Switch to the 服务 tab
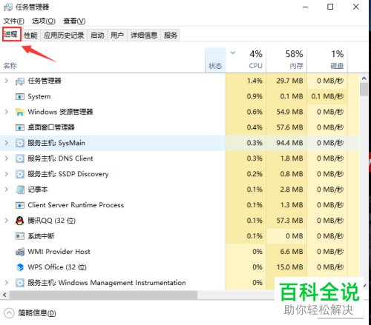Viewport: 371px width, 325px height. 171,36
